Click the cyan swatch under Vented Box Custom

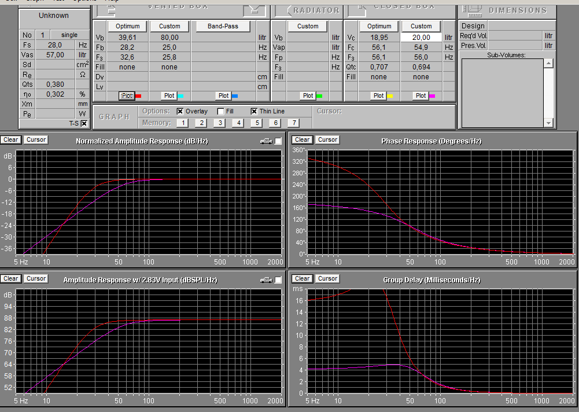[x=180, y=96]
